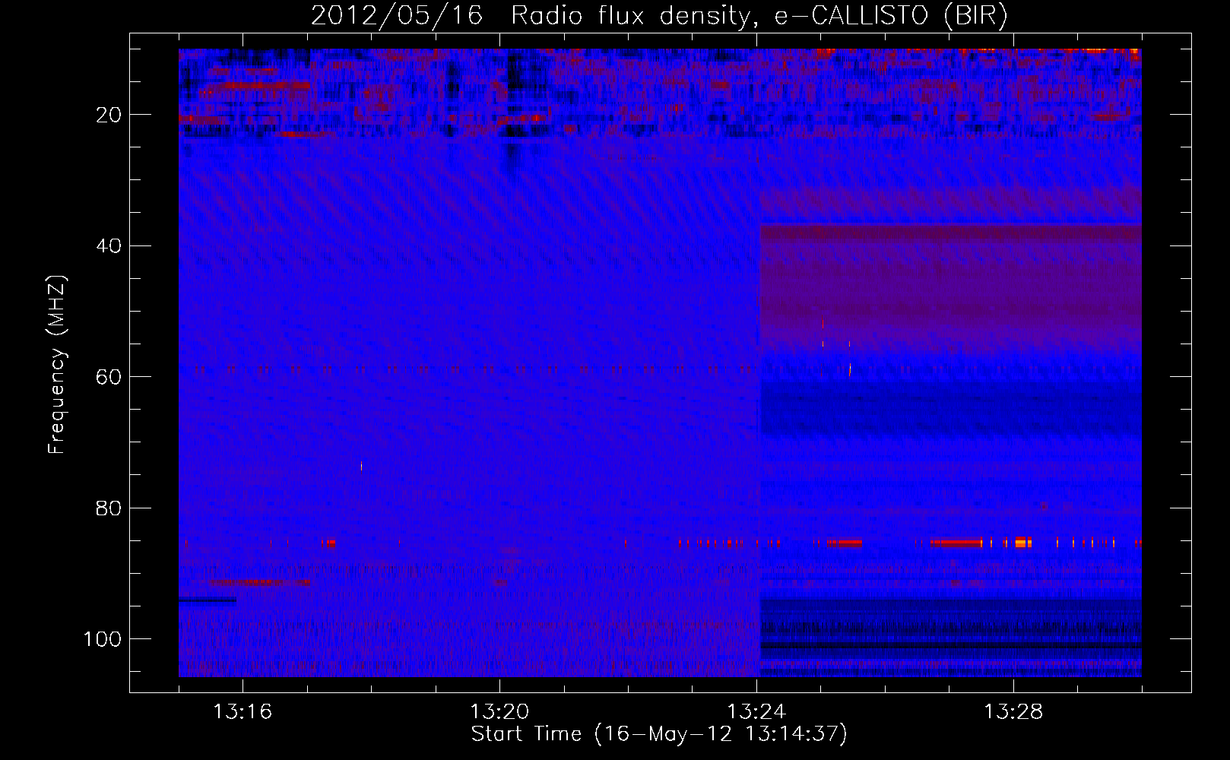This screenshot has width=1230, height=760.
Task: Click the 'Frequency (MHZ)' axis label
Action: 57,364
